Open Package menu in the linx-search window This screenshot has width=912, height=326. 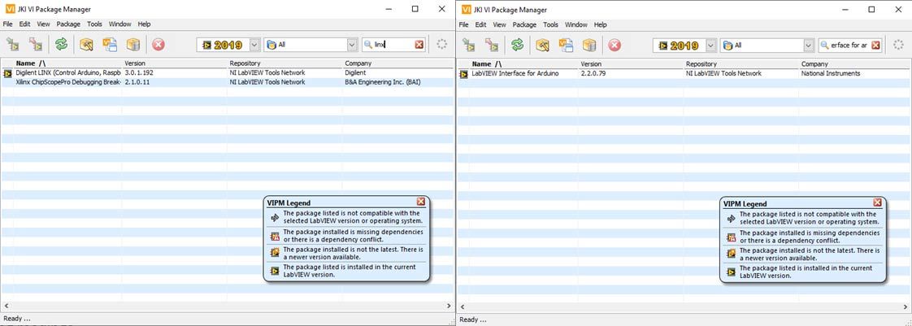pyautogui.click(x=68, y=24)
